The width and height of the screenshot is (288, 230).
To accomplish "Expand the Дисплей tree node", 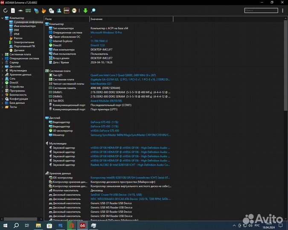I will 3,66.
